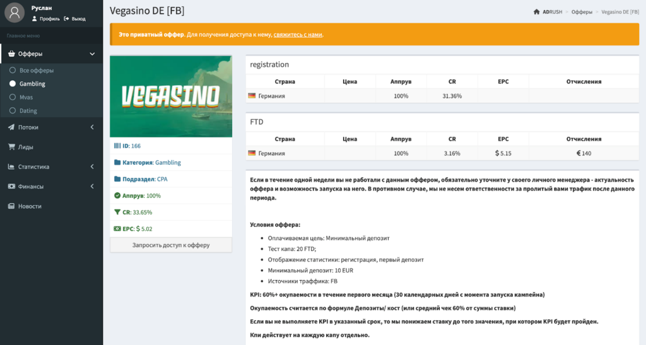Collapse the Офферы menu chevron
This screenshot has height=345, width=646.
(92, 54)
